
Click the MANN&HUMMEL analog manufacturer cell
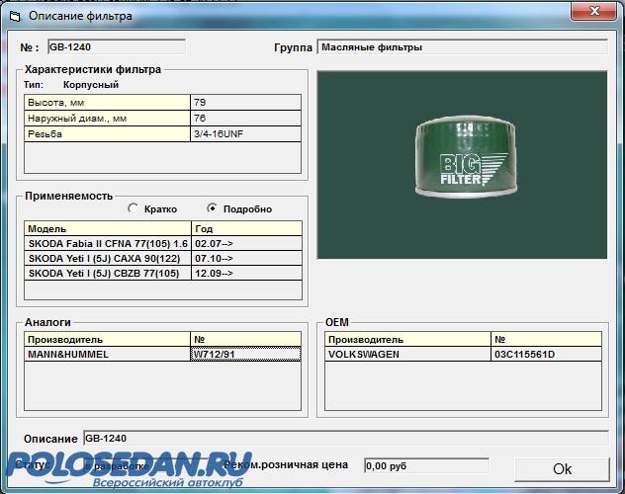(x=107, y=354)
